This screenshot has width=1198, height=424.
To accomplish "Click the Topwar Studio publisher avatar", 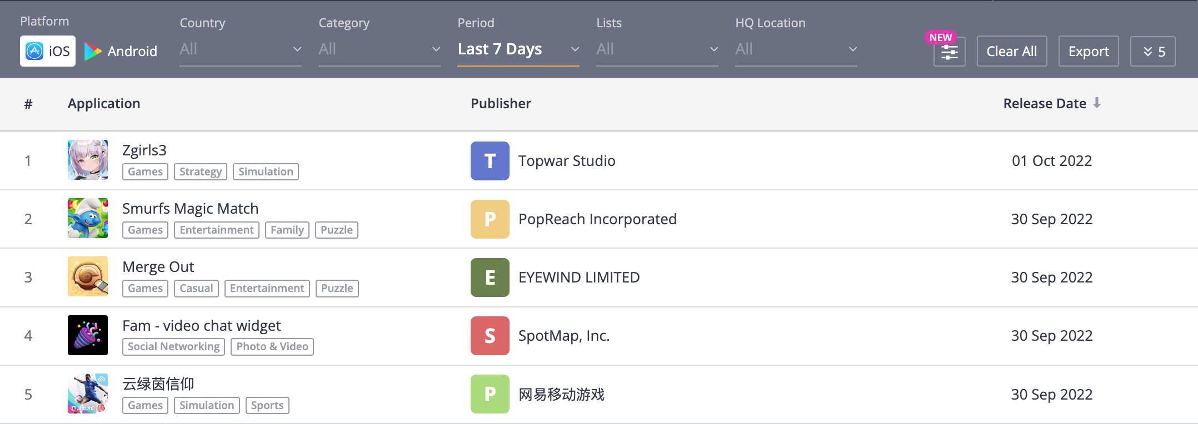I will tap(490, 161).
